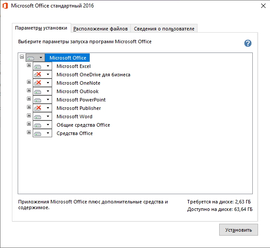The width and height of the screenshot is (270, 248).
Task: Select Microsoft OneNote label in tree
Action: (78, 83)
